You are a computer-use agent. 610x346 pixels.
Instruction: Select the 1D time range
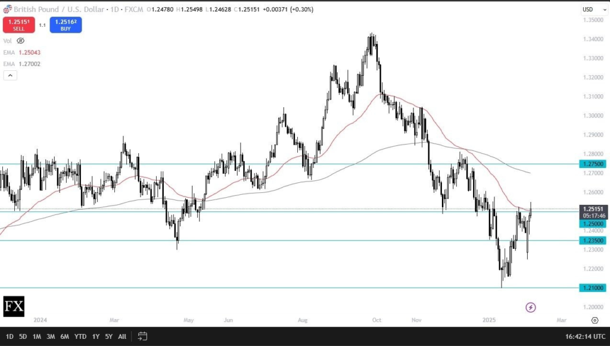[x=10, y=336]
